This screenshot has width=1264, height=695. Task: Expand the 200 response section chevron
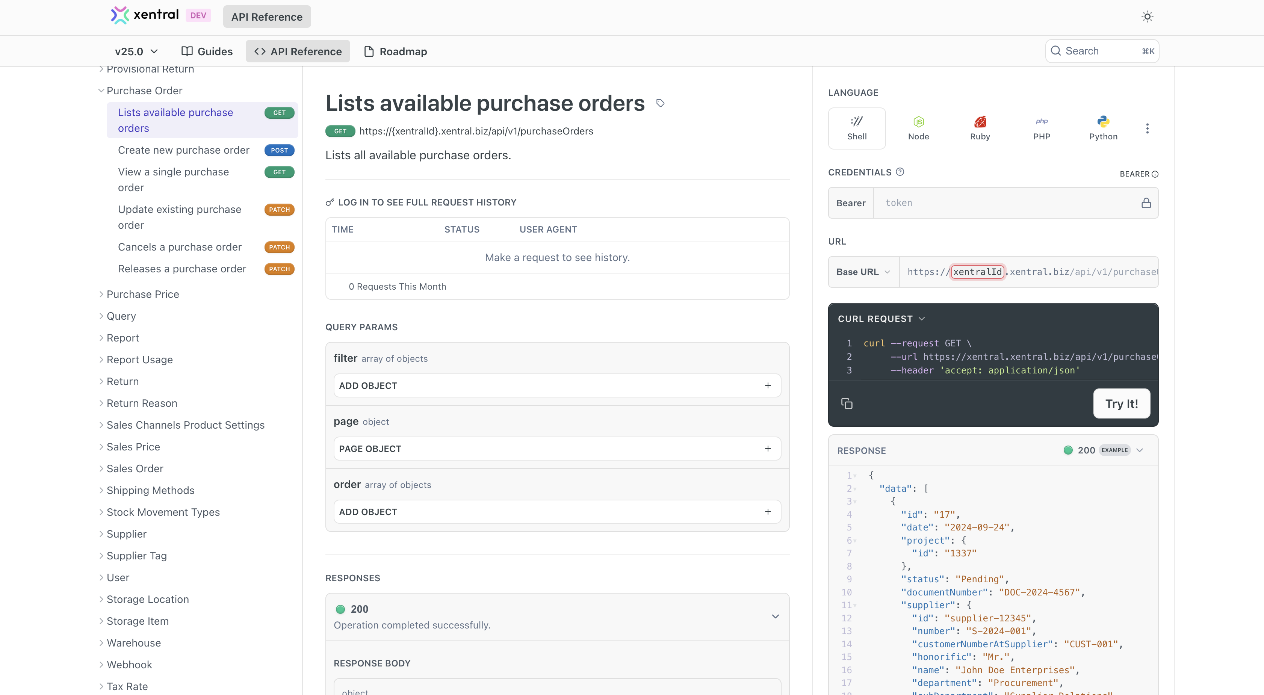[775, 616]
